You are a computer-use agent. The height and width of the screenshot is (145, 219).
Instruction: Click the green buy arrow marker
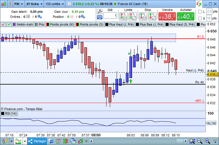[x=131, y=81]
